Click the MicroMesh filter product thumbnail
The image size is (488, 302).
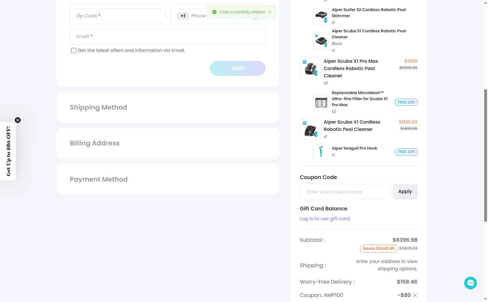coord(321,102)
